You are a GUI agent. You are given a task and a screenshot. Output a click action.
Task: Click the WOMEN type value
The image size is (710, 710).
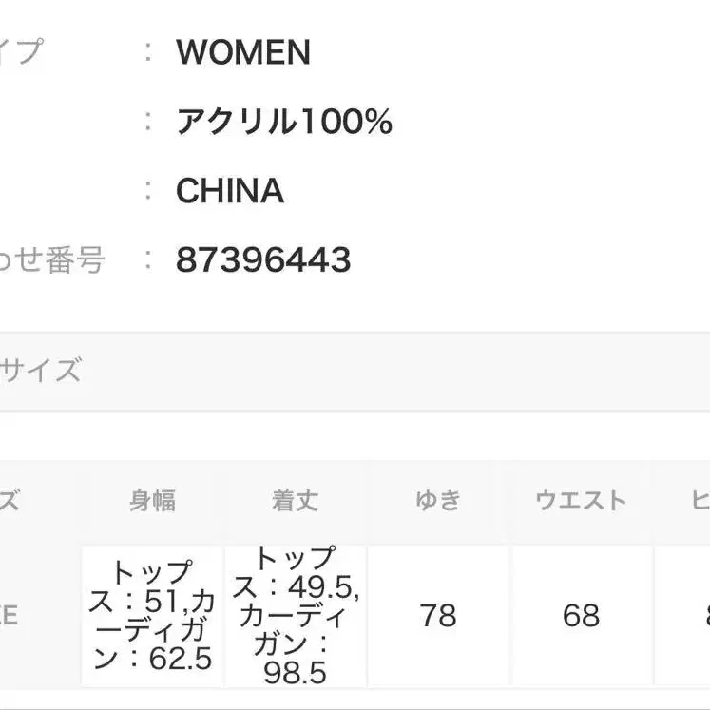[243, 52]
